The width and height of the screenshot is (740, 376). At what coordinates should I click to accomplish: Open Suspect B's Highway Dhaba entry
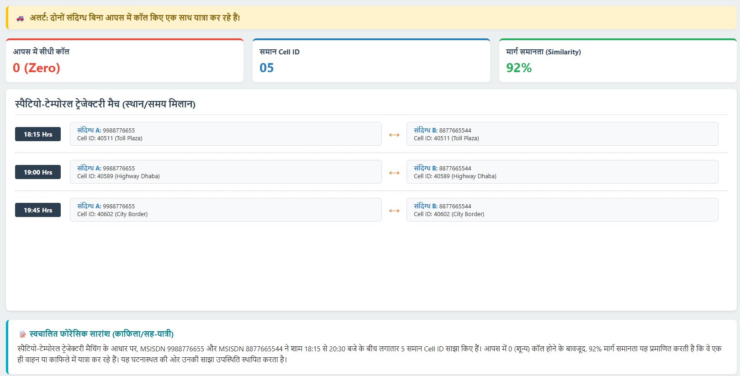point(562,172)
